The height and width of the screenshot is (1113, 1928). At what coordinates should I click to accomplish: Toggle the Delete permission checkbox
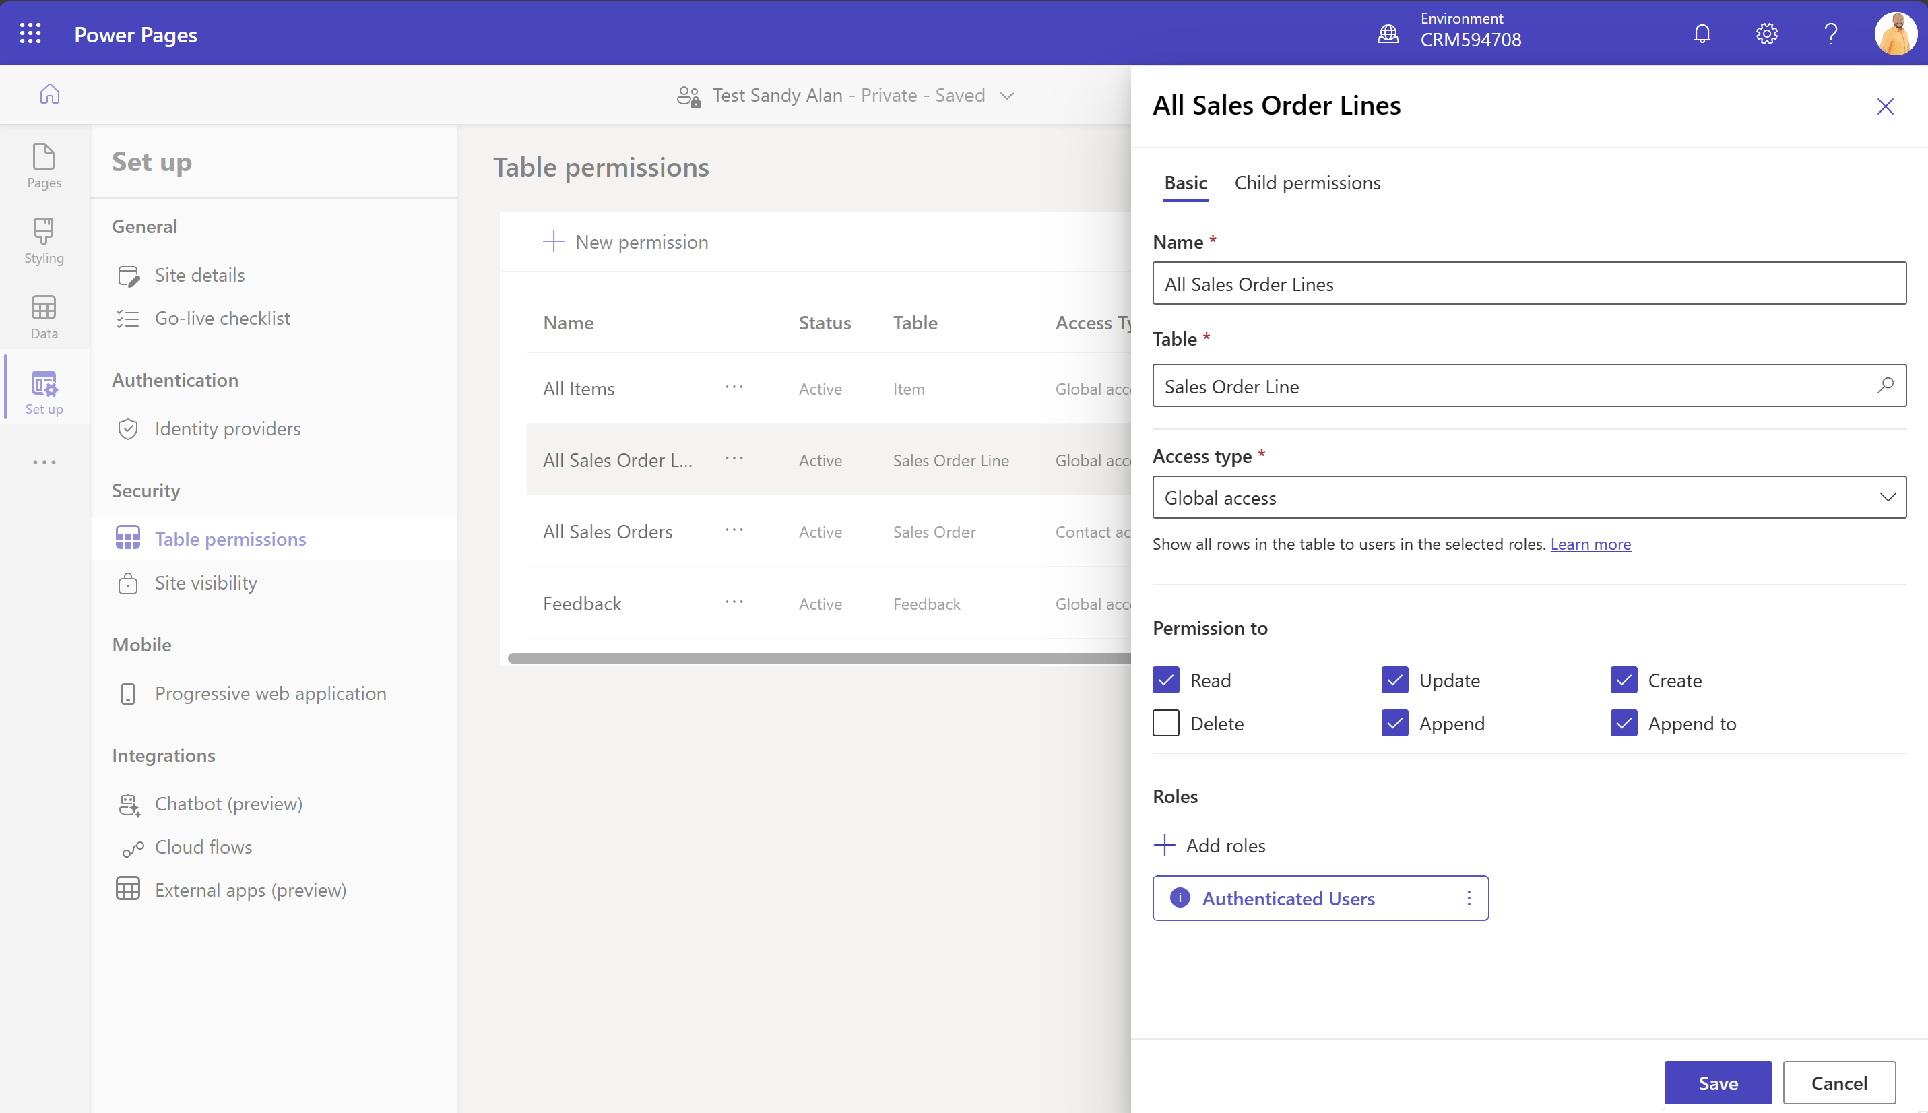1165,724
